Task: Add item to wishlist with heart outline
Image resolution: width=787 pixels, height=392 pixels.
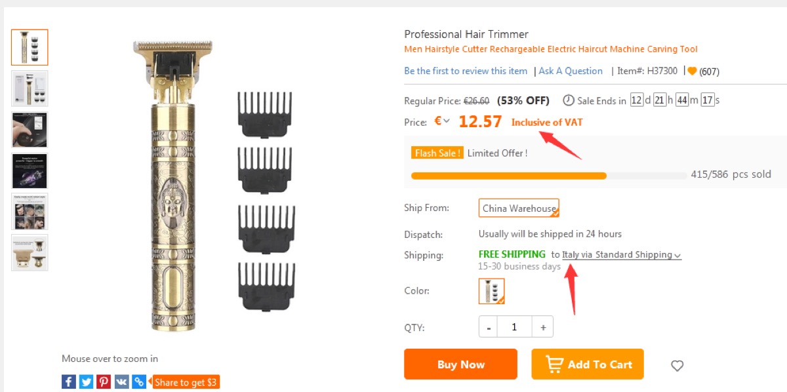Action: tap(677, 366)
